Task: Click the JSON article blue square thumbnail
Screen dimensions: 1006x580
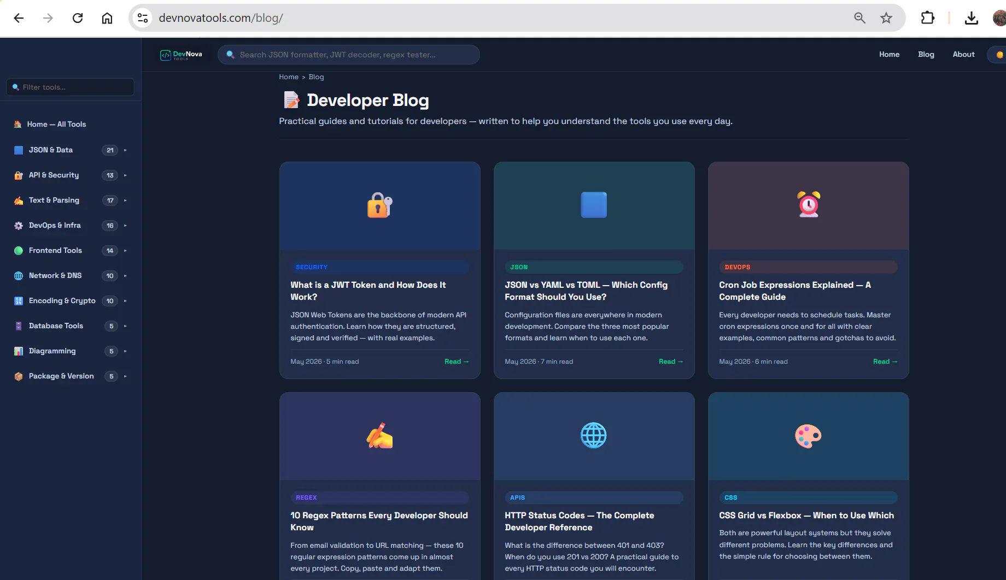Action: click(594, 205)
